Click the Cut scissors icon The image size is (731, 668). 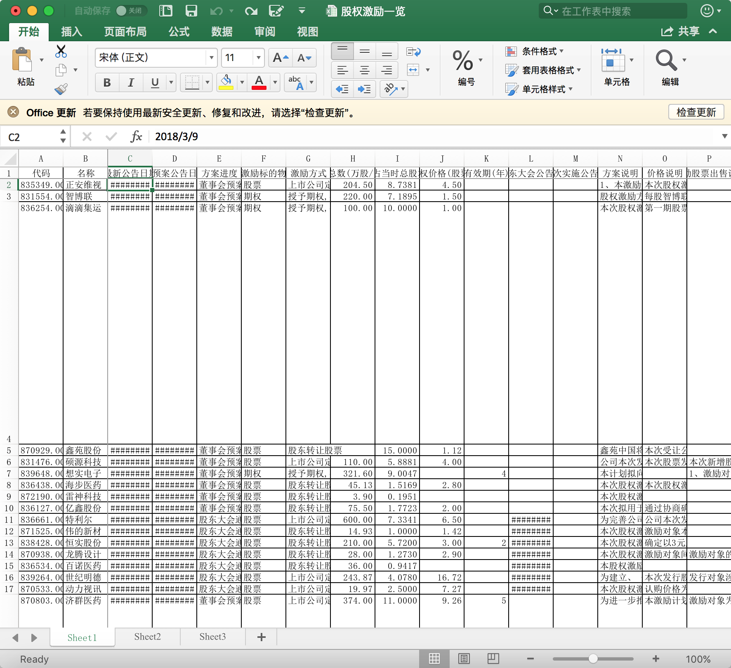click(61, 51)
